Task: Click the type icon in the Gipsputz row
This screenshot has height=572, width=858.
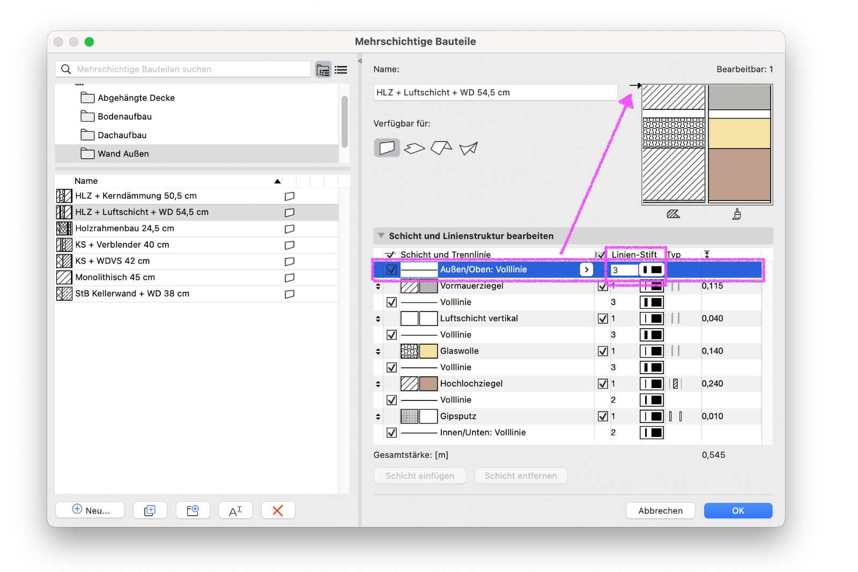Action: [x=676, y=417]
